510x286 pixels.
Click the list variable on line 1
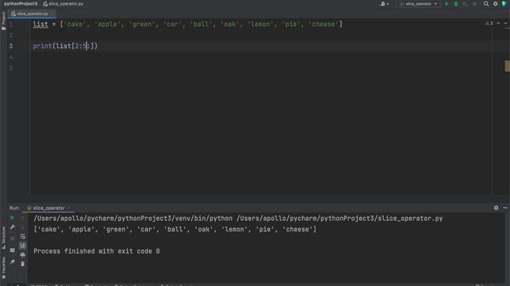tap(41, 25)
